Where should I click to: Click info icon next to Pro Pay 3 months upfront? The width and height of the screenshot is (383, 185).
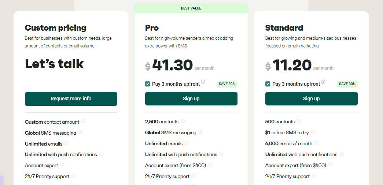(203, 82)
